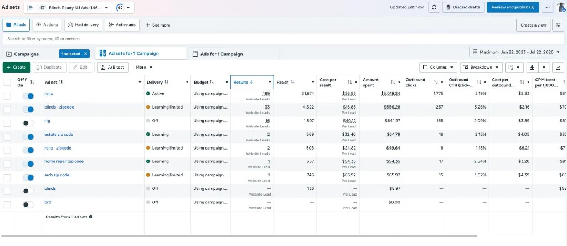Disable the home repair zip code ad set
Viewport: 567px width, 246px height.
click(x=28, y=163)
